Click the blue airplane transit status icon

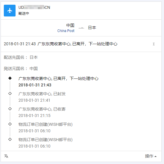coord(10,11)
